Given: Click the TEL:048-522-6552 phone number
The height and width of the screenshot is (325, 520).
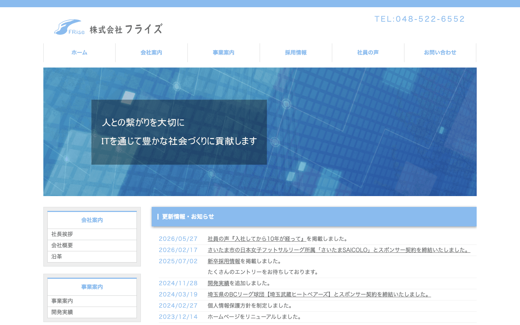Looking at the screenshot, I should coord(420,19).
